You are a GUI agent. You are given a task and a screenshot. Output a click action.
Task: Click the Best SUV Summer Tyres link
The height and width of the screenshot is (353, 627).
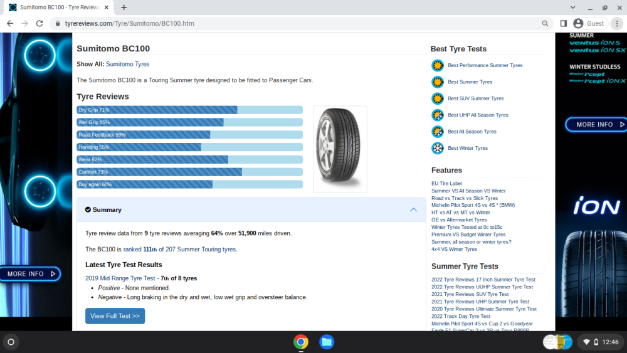pyautogui.click(x=475, y=98)
